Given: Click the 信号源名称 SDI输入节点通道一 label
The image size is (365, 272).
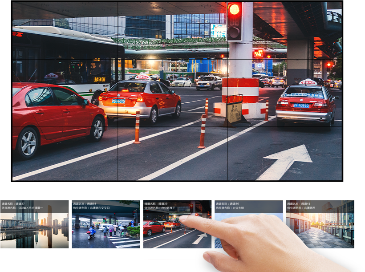Looking at the screenshot, I should point(22,208).
